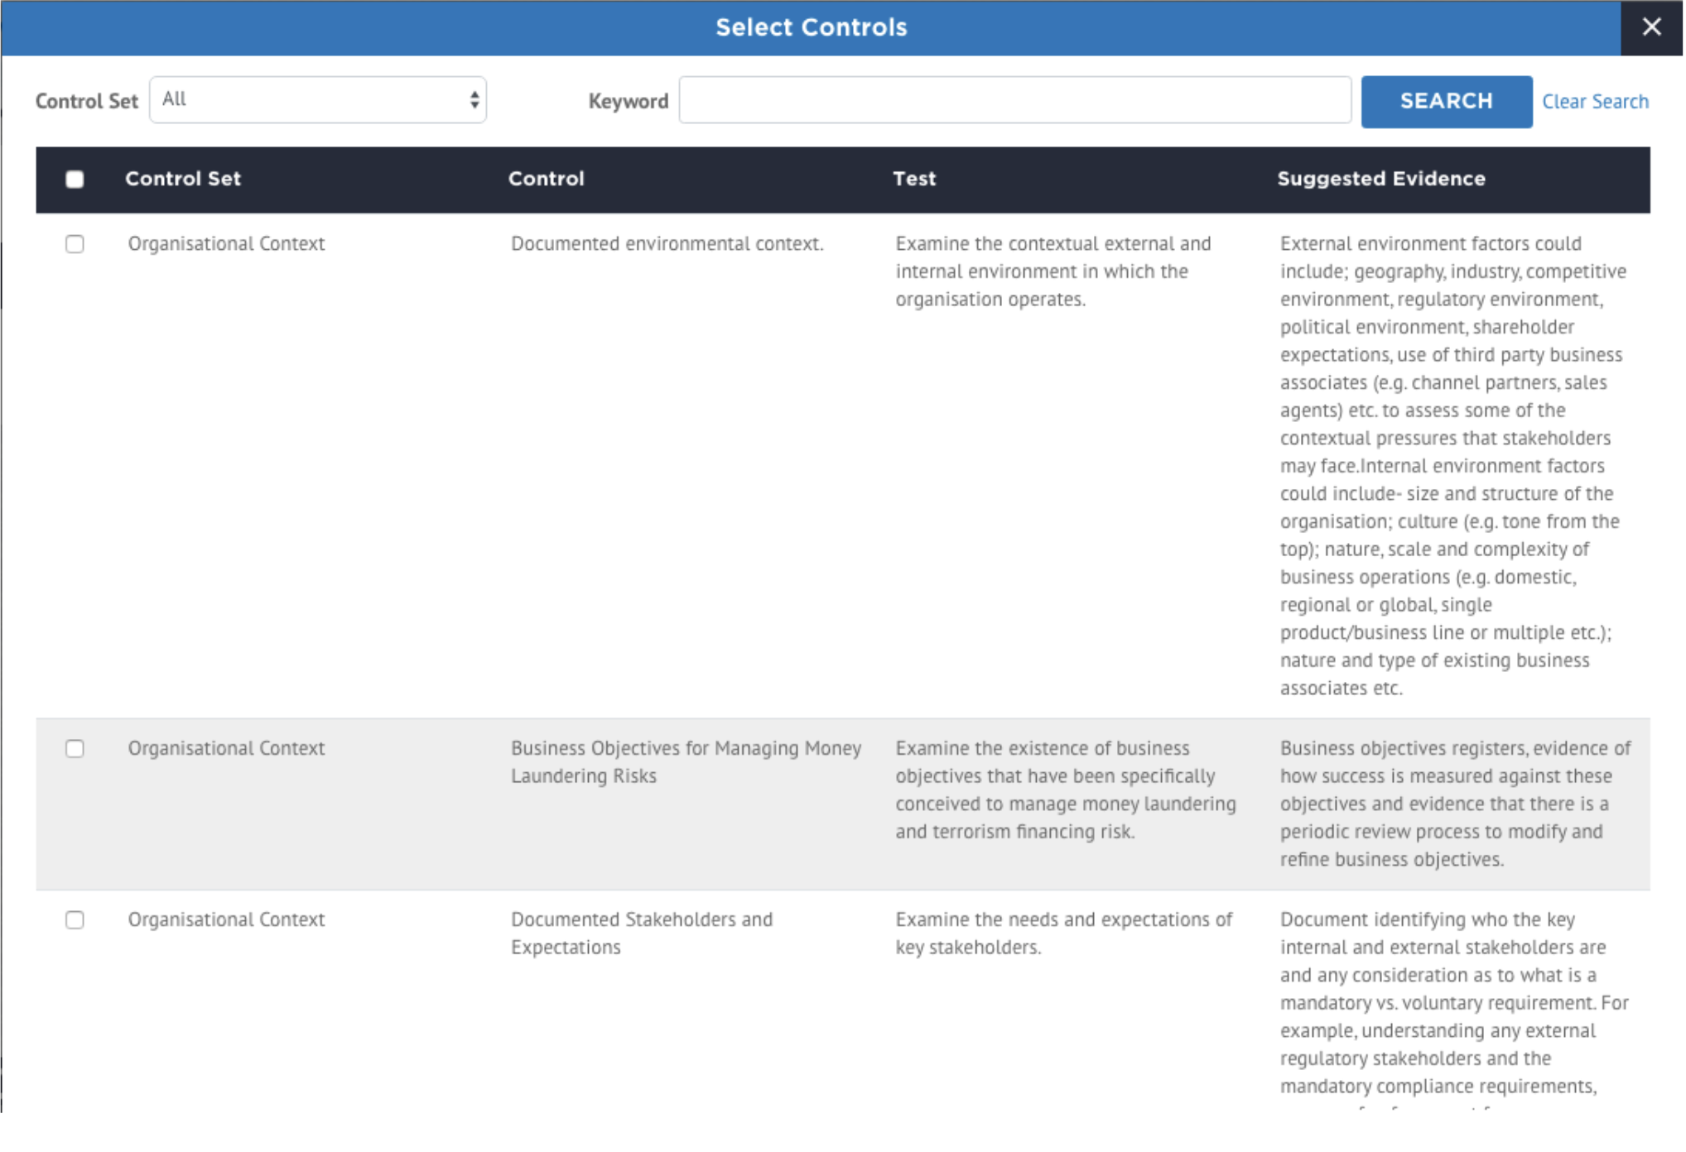This screenshot has width=1686, height=1152.
Task: Click the Control column header
Action: [x=546, y=179]
